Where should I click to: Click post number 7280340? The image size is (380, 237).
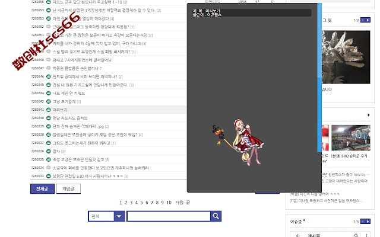pos(37,118)
